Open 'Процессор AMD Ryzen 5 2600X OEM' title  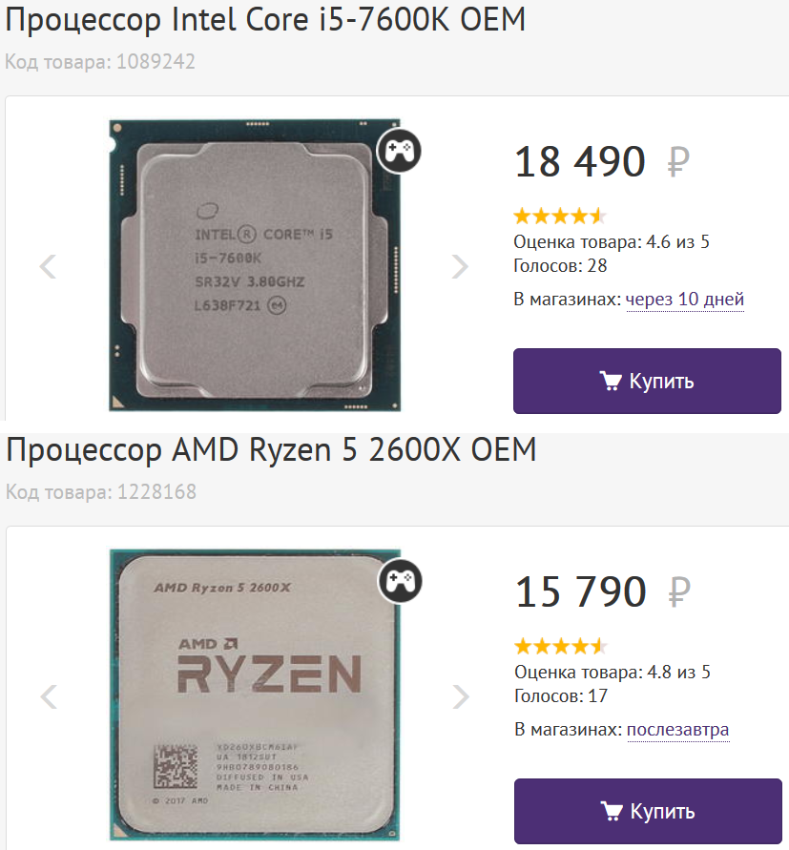click(271, 450)
